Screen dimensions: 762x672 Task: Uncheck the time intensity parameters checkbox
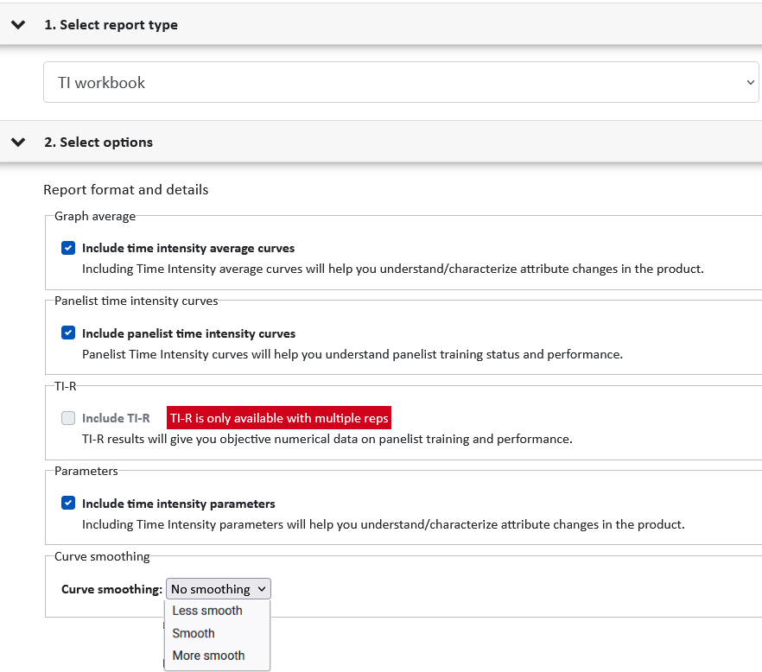click(68, 504)
